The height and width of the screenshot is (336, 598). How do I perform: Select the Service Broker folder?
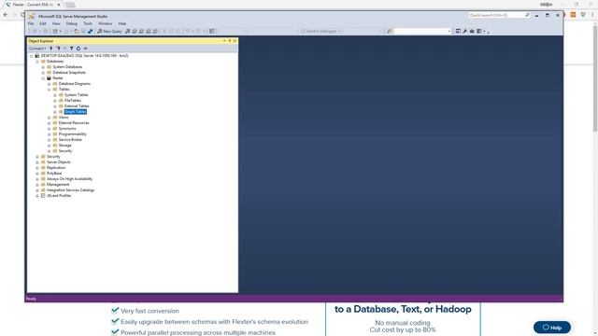click(70, 140)
